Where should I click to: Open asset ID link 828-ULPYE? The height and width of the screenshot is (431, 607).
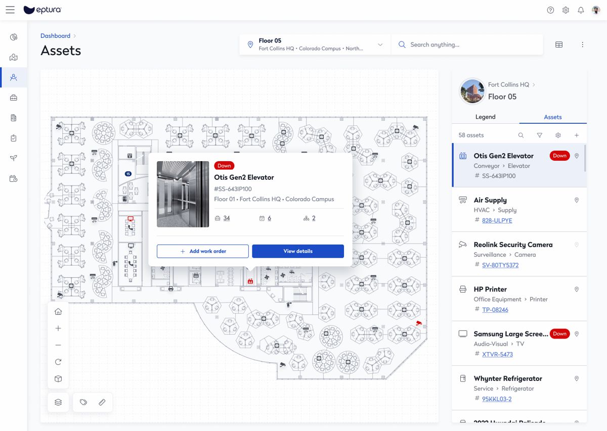[x=497, y=220]
